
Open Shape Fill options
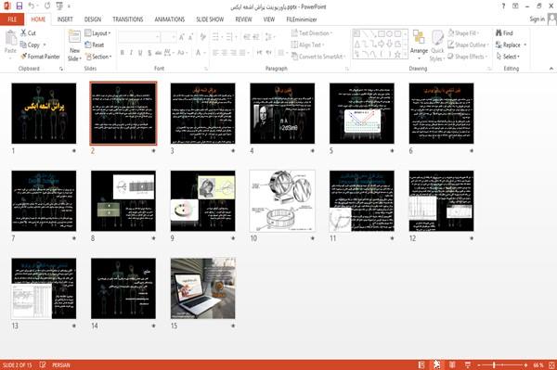tap(463, 33)
